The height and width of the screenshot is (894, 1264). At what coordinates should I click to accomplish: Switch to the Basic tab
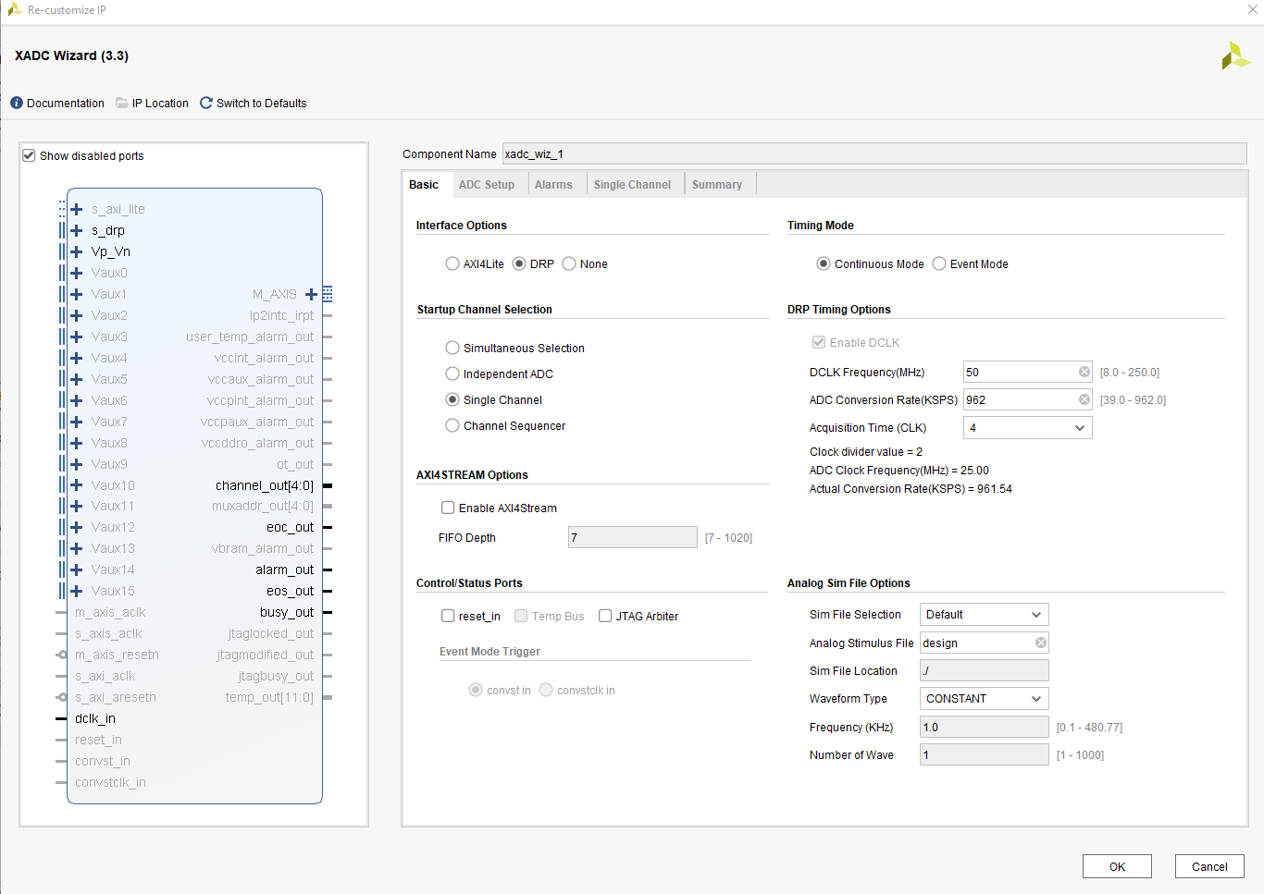click(424, 185)
